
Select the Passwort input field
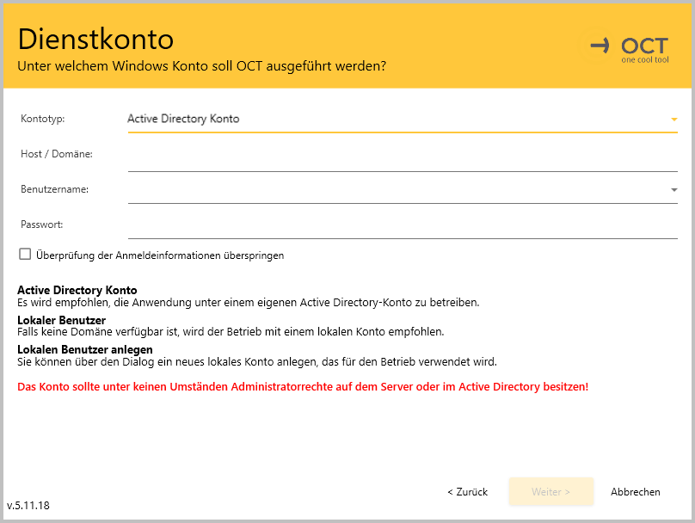pyautogui.click(x=402, y=225)
